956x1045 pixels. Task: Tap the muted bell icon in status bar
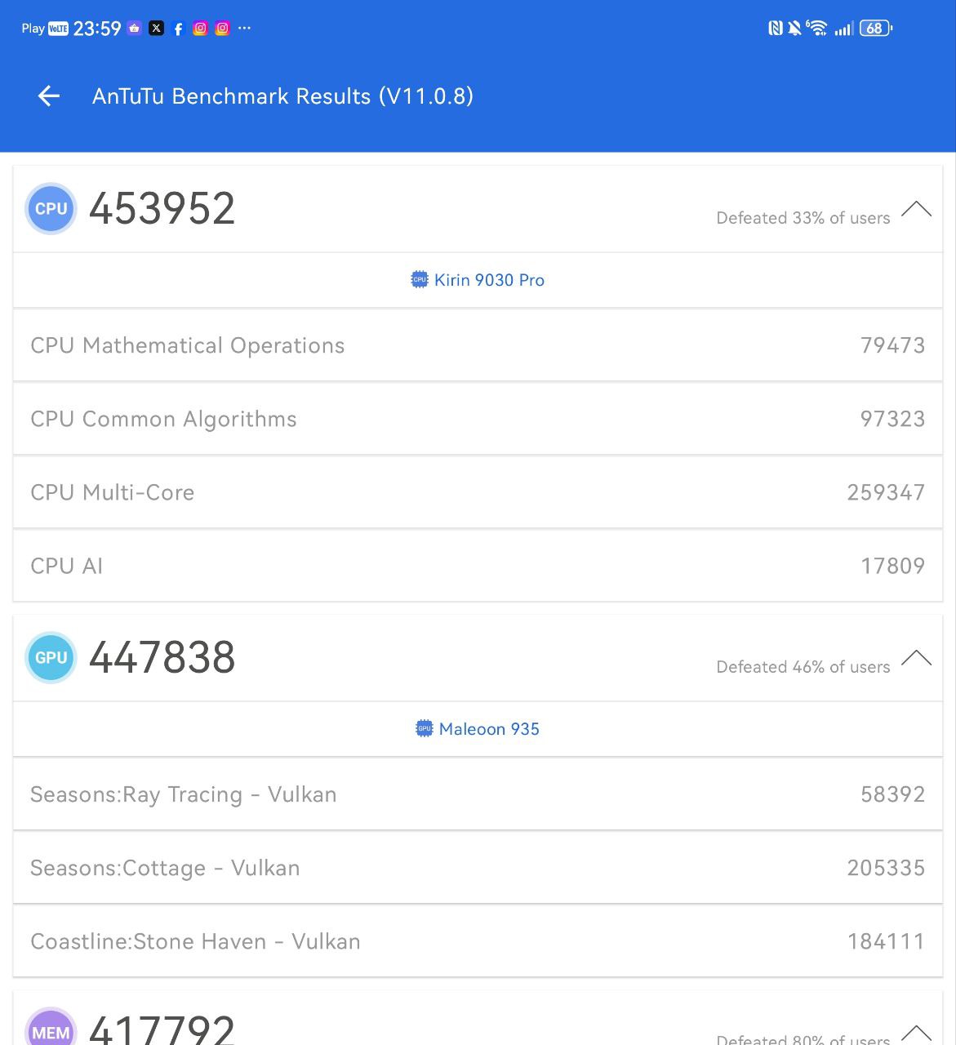(x=794, y=29)
